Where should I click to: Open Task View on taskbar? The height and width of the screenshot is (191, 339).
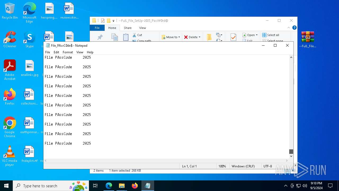coord(95,186)
